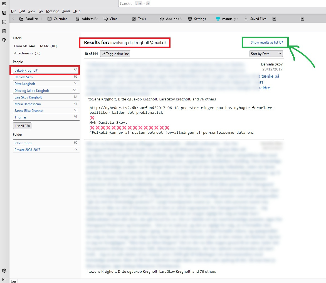The image size is (326, 283).
Task: Open Calendar space icon in sidebar
Action: click(4, 22)
